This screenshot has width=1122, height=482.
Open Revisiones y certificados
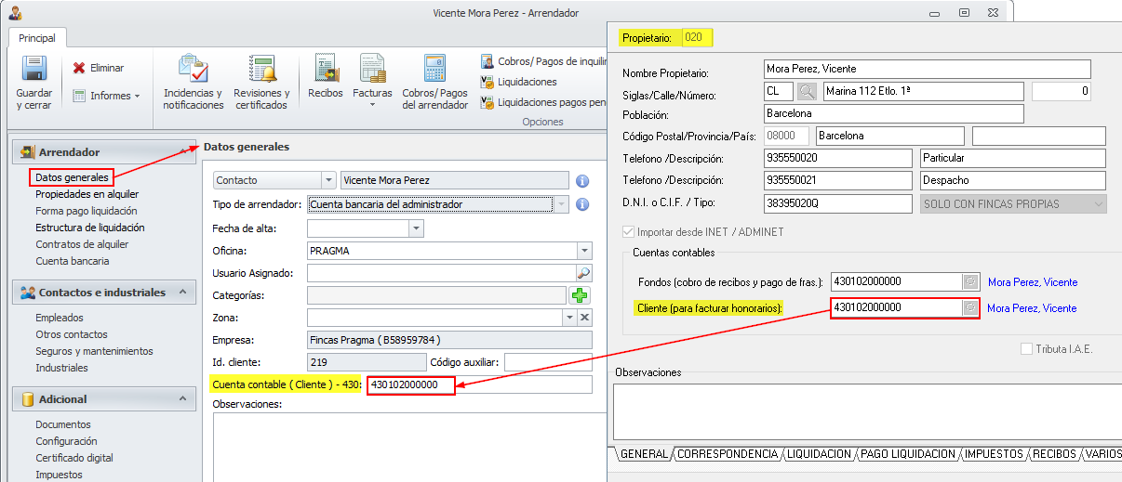[x=261, y=83]
